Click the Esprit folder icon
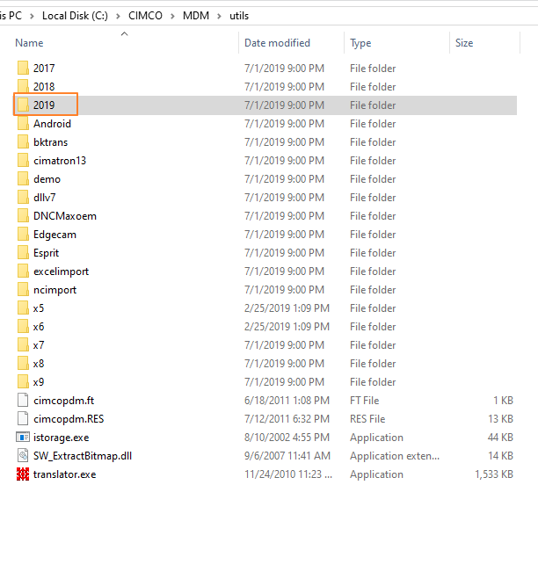Screen dimensions: 538x579 click(x=23, y=252)
